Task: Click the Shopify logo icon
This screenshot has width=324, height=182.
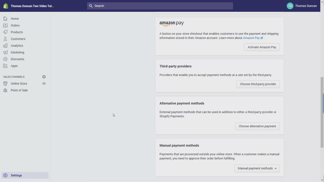Action: (x=6, y=6)
